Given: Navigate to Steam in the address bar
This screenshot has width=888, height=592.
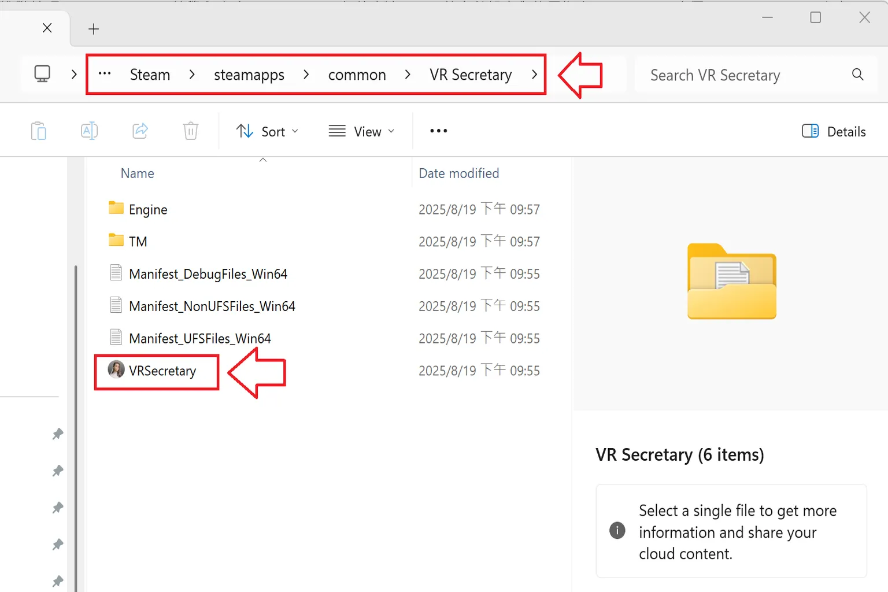Looking at the screenshot, I should [150, 75].
